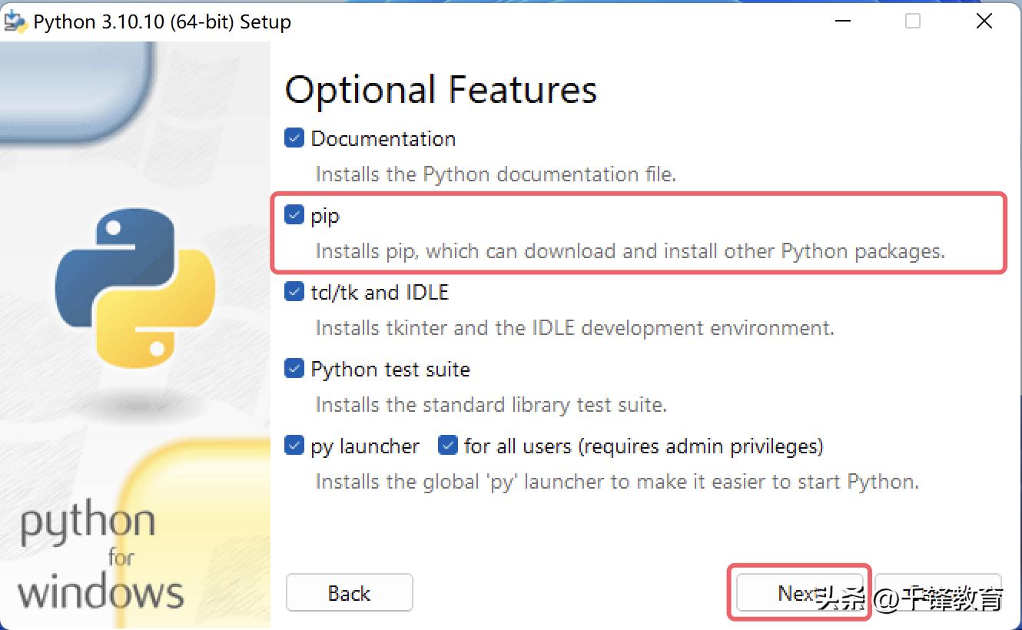Viewport: 1022px width, 630px height.
Task: Select the Documentation feature label
Action: tap(383, 139)
